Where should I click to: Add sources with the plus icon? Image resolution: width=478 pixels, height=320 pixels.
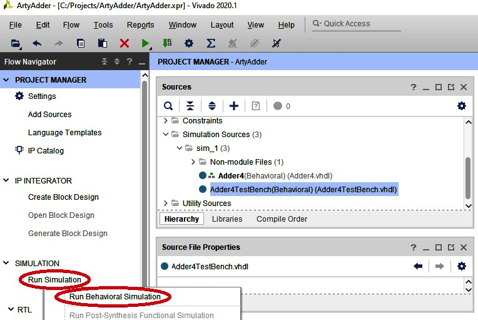(234, 106)
